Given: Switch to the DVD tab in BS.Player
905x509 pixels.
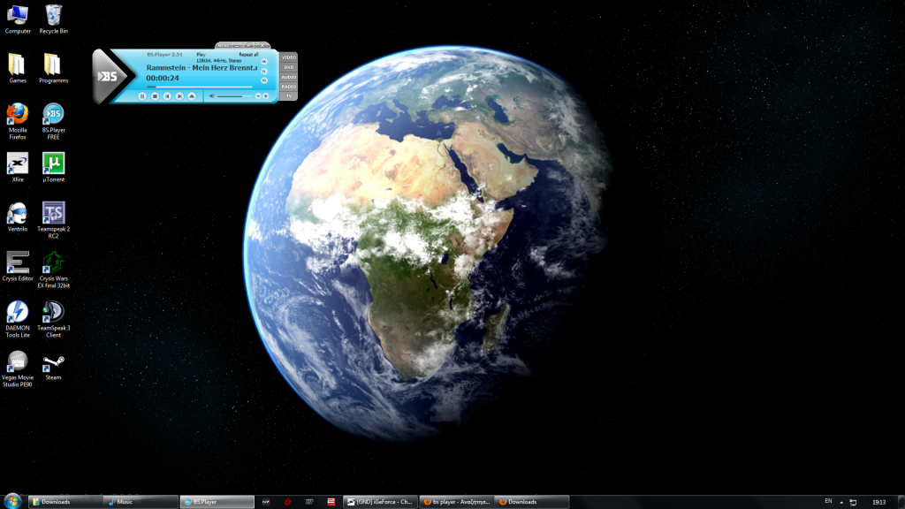Looking at the screenshot, I should [x=289, y=67].
